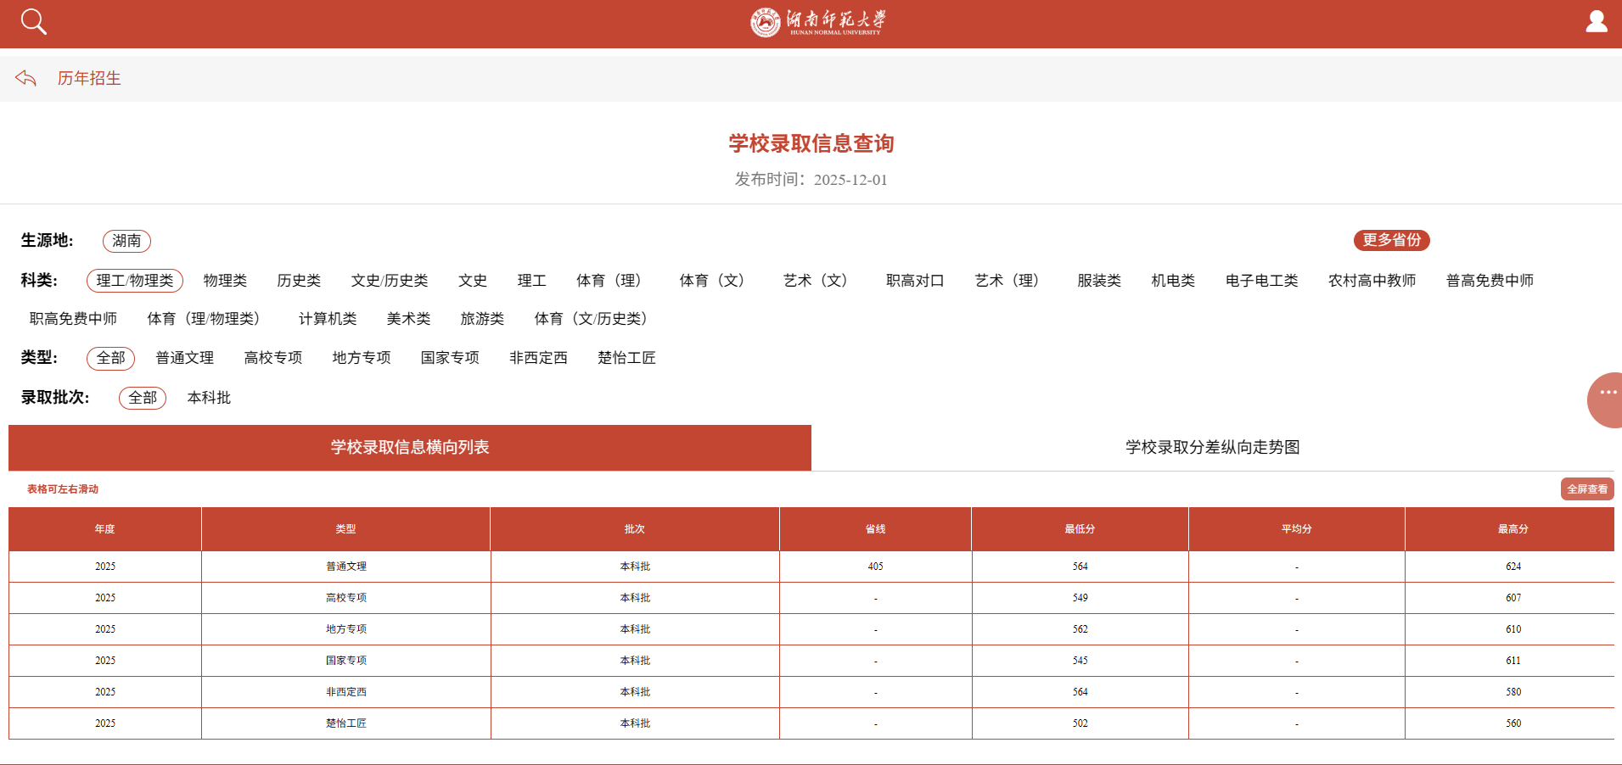Filter type by 地方专项
Image resolution: width=1622 pixels, height=765 pixels.
[x=362, y=358]
